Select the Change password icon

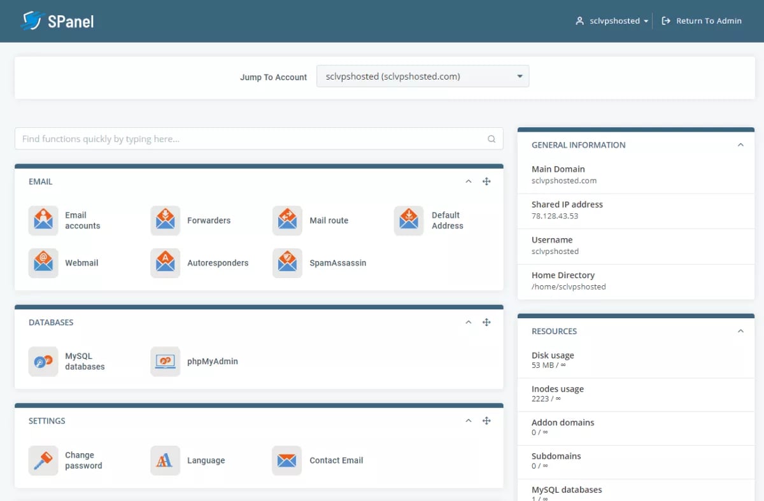point(43,460)
